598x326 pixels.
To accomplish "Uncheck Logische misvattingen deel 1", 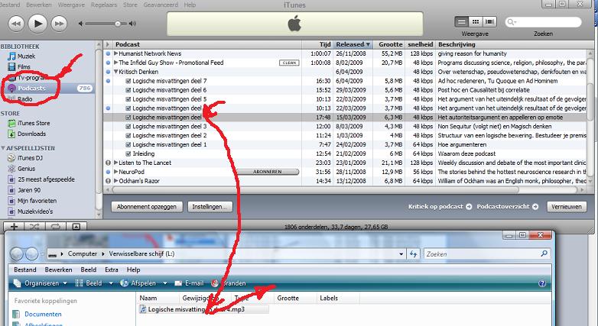I will click(x=128, y=145).
